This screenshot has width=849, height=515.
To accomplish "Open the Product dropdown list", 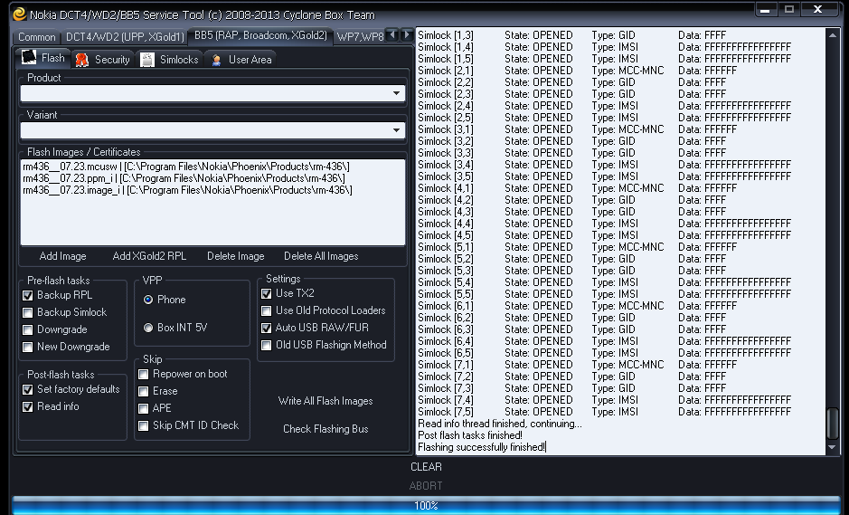I will point(396,93).
